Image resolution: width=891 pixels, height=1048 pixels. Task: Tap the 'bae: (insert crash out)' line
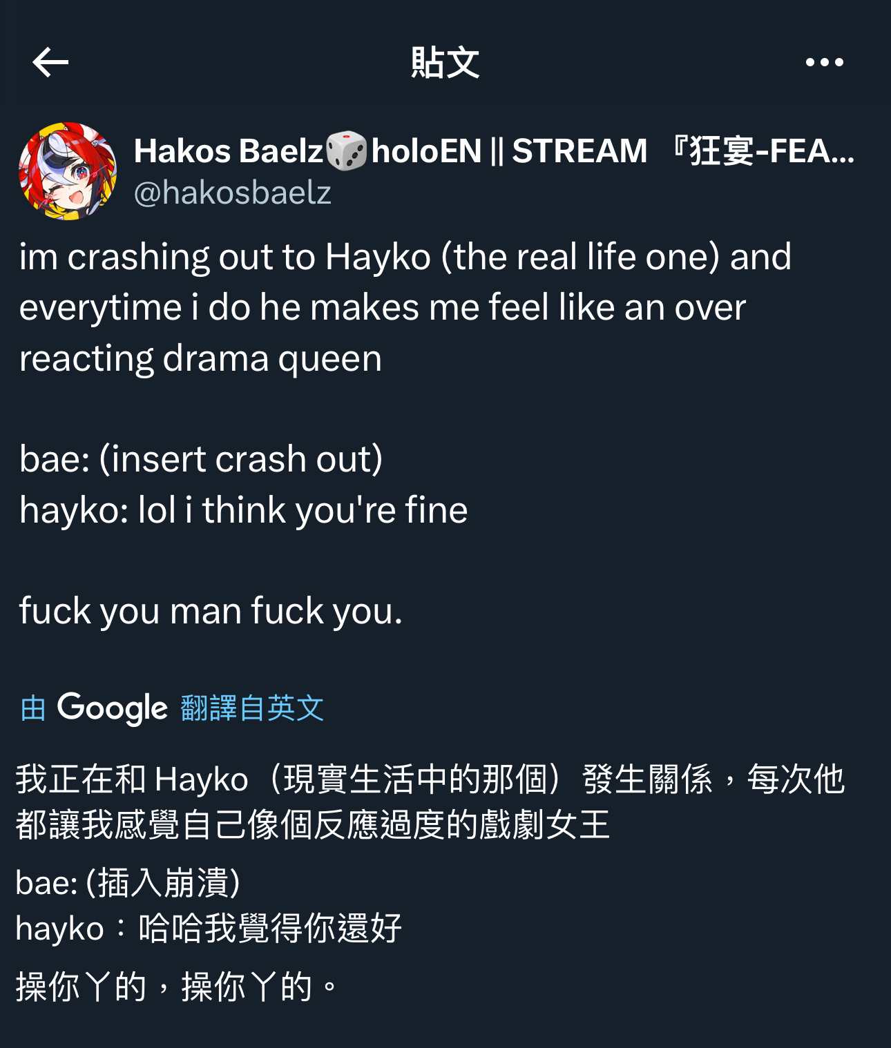(201, 459)
